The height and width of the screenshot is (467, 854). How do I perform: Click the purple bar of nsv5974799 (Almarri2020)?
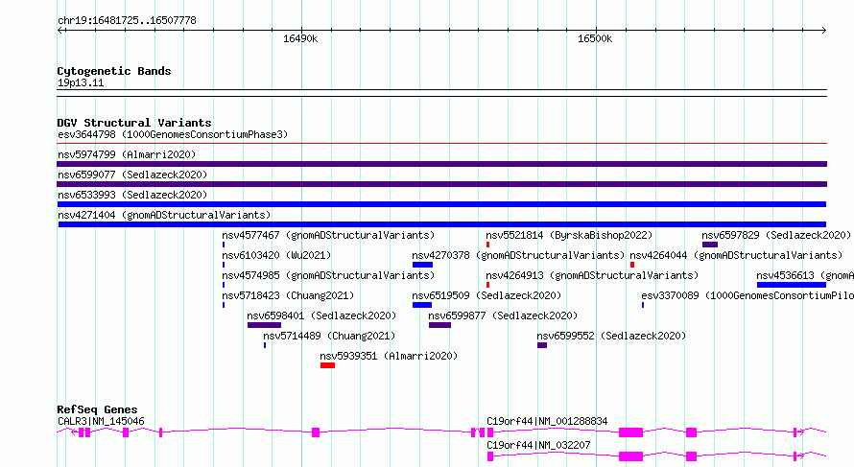pyautogui.click(x=441, y=164)
